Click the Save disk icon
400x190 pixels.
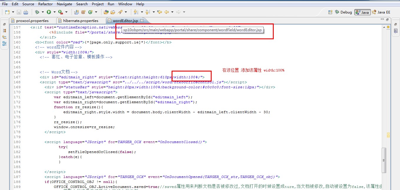point(19,12)
